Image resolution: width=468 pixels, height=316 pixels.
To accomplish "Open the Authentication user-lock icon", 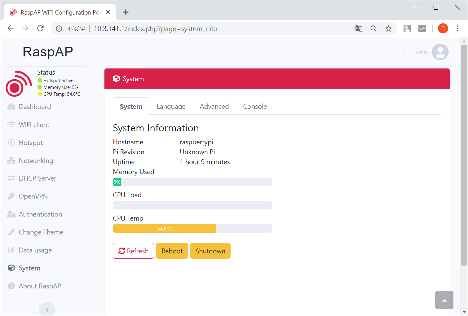I will click(x=11, y=214).
